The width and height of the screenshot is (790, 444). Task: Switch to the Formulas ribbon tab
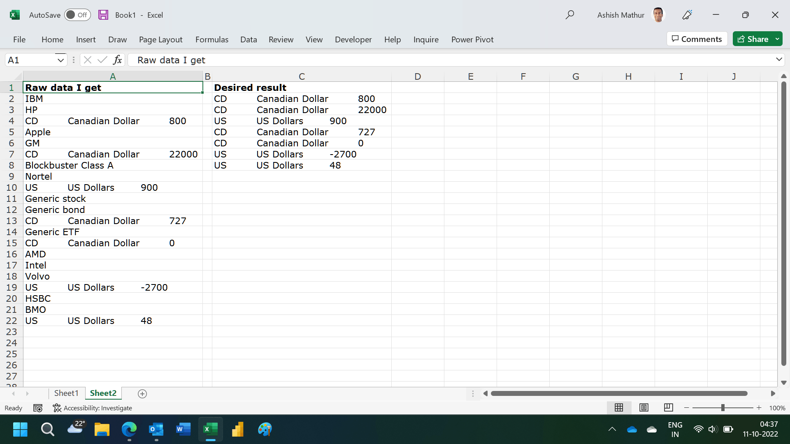[212, 39]
